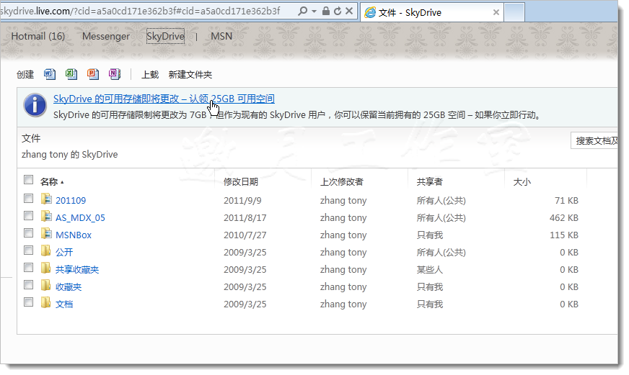Click the browser address bar URL
This screenshot has height=375, width=629.
point(141,11)
